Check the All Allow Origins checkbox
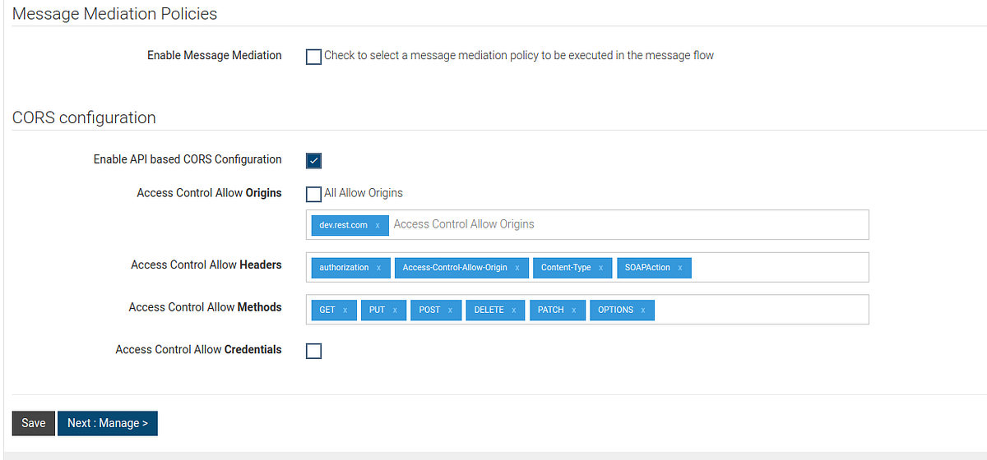Image resolution: width=987 pixels, height=460 pixels. 313,194
